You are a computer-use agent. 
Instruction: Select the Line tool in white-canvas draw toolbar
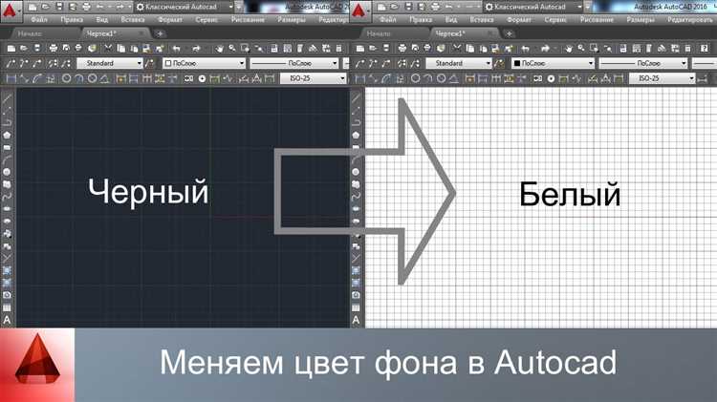point(356,98)
